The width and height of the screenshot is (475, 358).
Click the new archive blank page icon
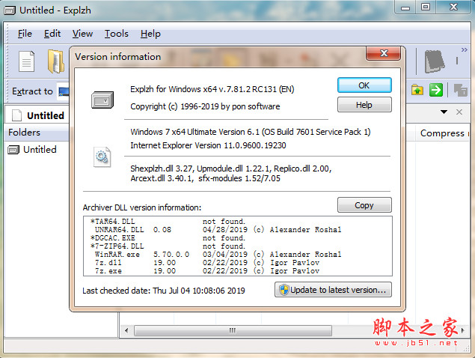click(27, 61)
